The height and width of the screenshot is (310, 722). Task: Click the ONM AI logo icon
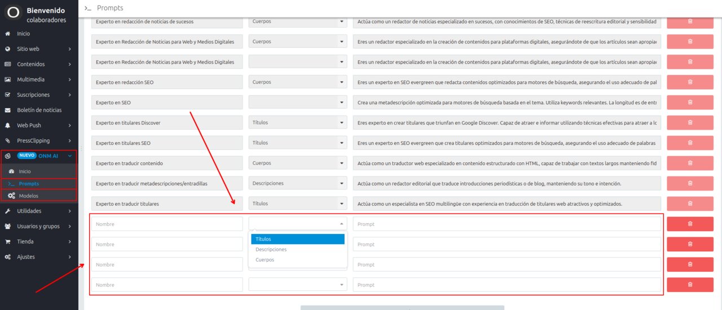[x=8, y=156]
